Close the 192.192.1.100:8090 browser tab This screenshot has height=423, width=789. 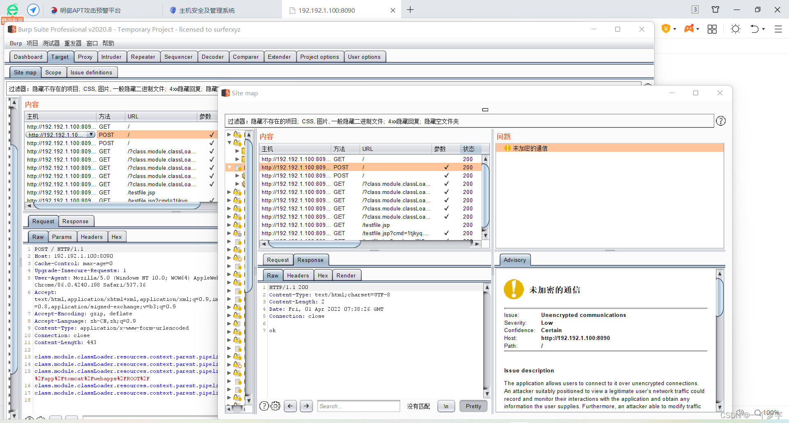pyautogui.click(x=393, y=10)
